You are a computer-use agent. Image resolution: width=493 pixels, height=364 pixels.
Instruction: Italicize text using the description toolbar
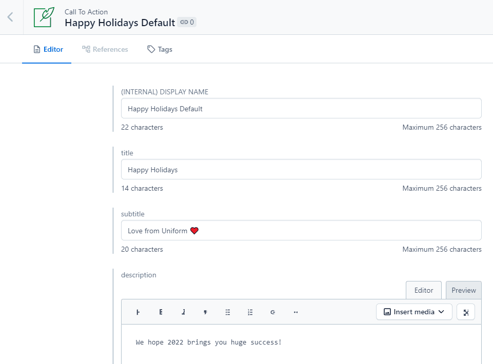(183, 312)
